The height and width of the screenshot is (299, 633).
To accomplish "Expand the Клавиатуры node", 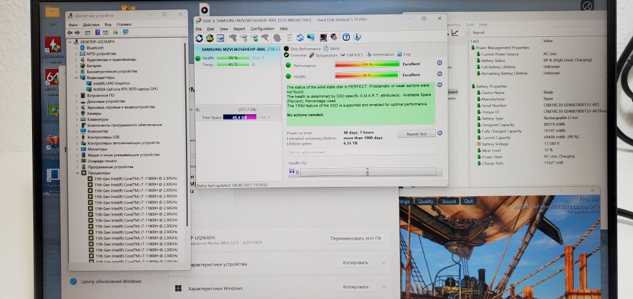I will click(x=77, y=119).
